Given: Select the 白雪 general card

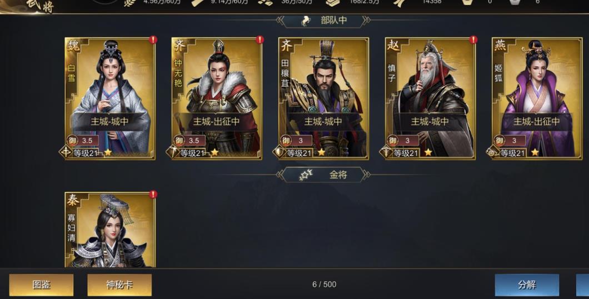Looking at the screenshot, I should coord(110,98).
